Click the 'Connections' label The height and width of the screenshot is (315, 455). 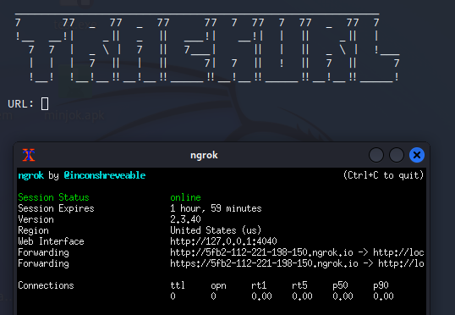pyautogui.click(x=46, y=285)
